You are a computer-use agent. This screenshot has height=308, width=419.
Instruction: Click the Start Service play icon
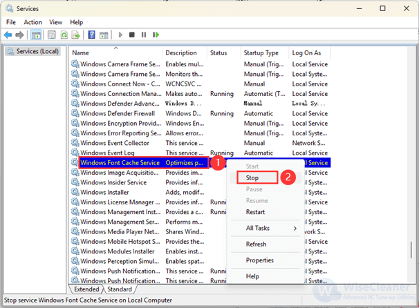[120, 35]
